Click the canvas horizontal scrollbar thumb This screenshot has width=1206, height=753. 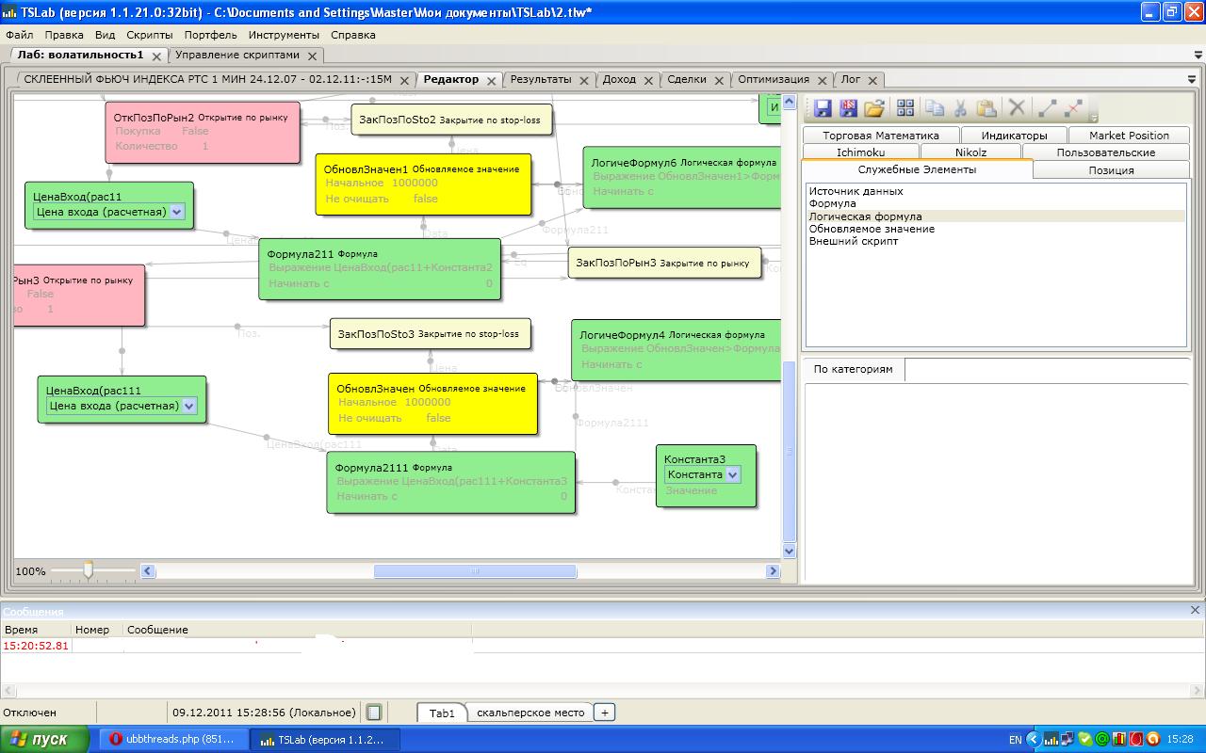pos(475,570)
